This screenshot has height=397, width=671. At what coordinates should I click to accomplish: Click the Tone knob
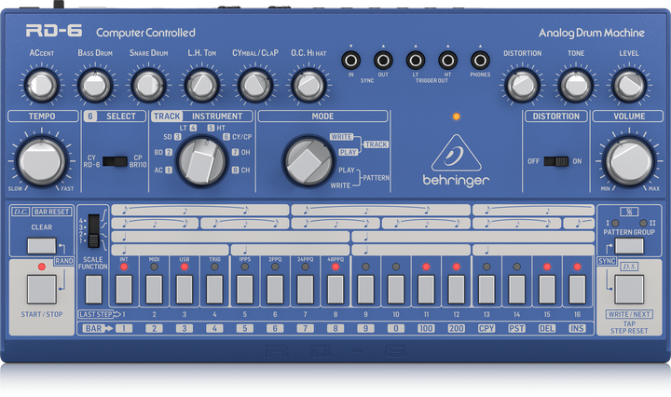(x=576, y=85)
